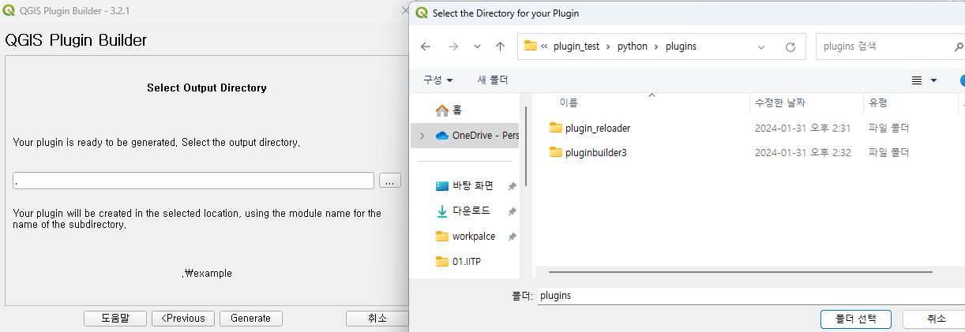
Task: Go forward in the folder dialog
Action: pyautogui.click(x=453, y=47)
